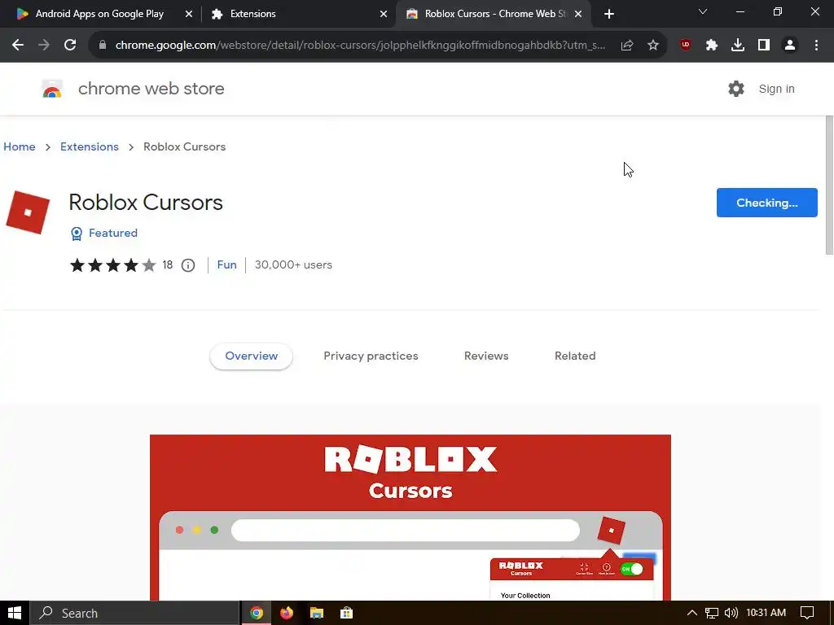Toggle the browser side panel
The width and height of the screenshot is (834, 625).
[x=764, y=46]
